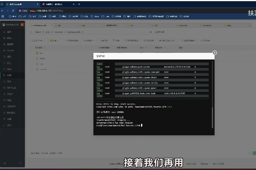Open the 网站 websites item in sidebar
Screen dimensions: 256x170
[x=9, y=38]
